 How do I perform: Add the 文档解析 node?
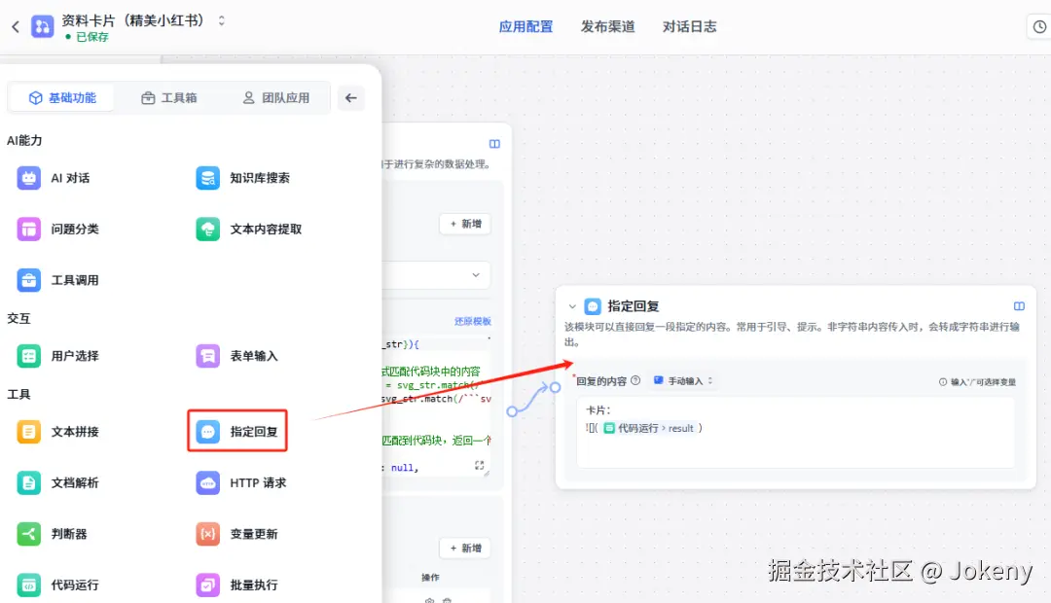[57, 483]
